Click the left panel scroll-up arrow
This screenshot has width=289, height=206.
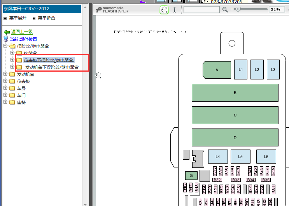pos(85,8)
